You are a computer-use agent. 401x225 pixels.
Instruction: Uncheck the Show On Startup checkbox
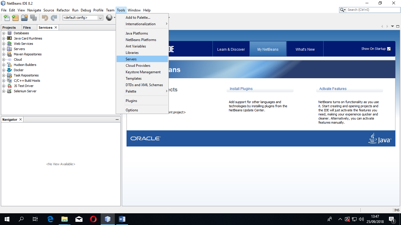pyautogui.click(x=389, y=49)
